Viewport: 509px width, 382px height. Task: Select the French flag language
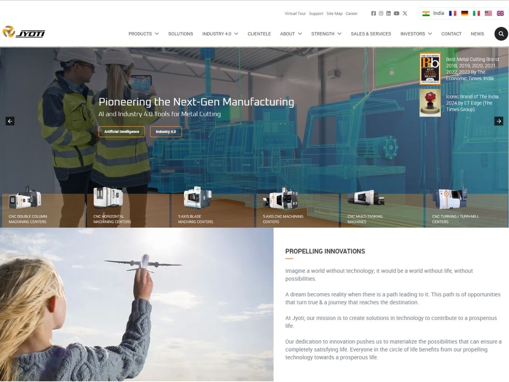(x=453, y=14)
